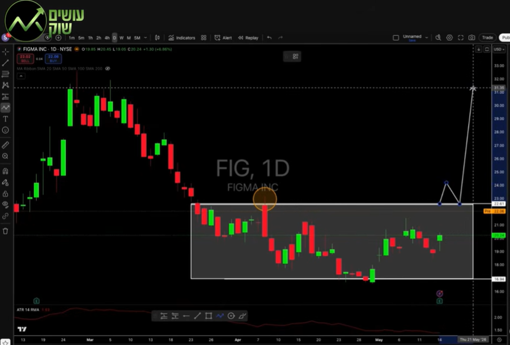This screenshot has width=510, height=345.
Task: Undo the last action
Action: tap(269, 38)
